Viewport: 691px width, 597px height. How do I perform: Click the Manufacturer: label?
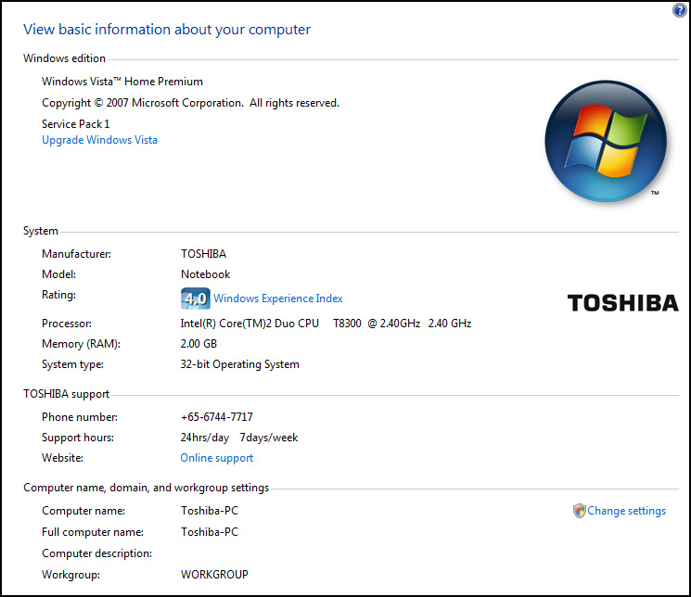pos(76,254)
